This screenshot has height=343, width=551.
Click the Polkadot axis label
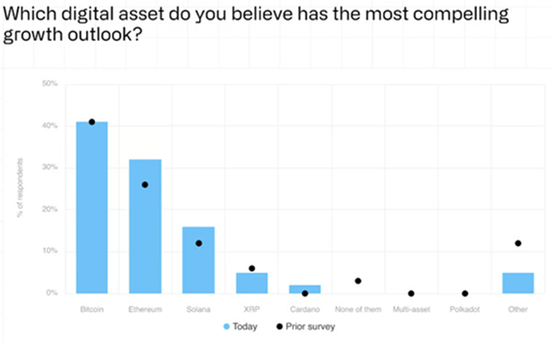point(464,309)
